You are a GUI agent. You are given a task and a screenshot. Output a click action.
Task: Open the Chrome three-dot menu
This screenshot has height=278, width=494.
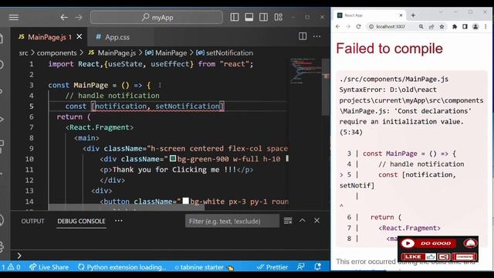486,27
